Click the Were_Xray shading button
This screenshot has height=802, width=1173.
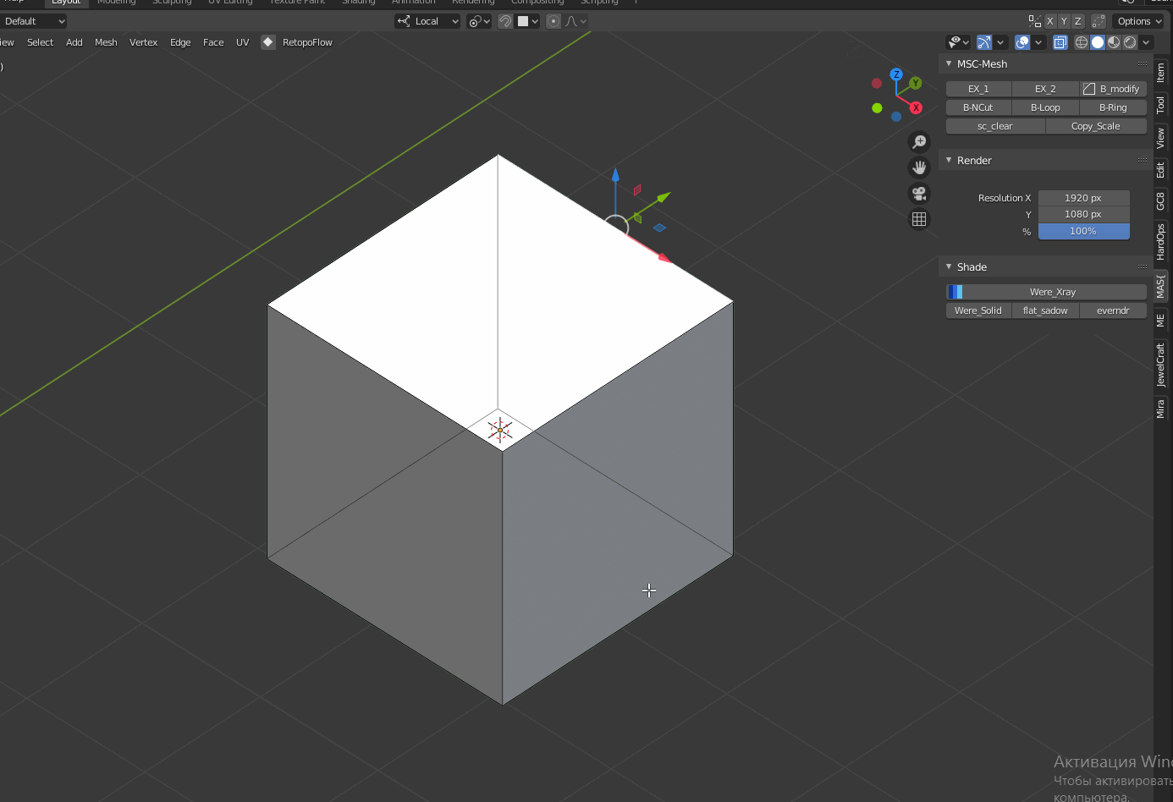pyautogui.click(x=1046, y=292)
